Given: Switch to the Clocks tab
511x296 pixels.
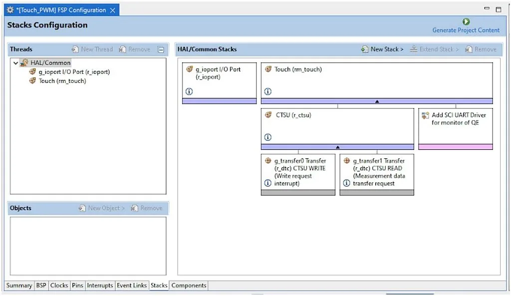Looking at the screenshot, I should tap(59, 286).
